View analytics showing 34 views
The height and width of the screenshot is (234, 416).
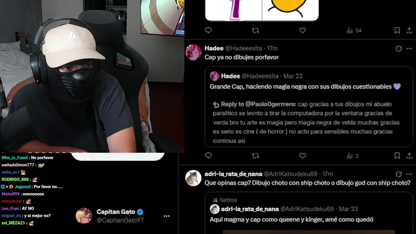(354, 30)
